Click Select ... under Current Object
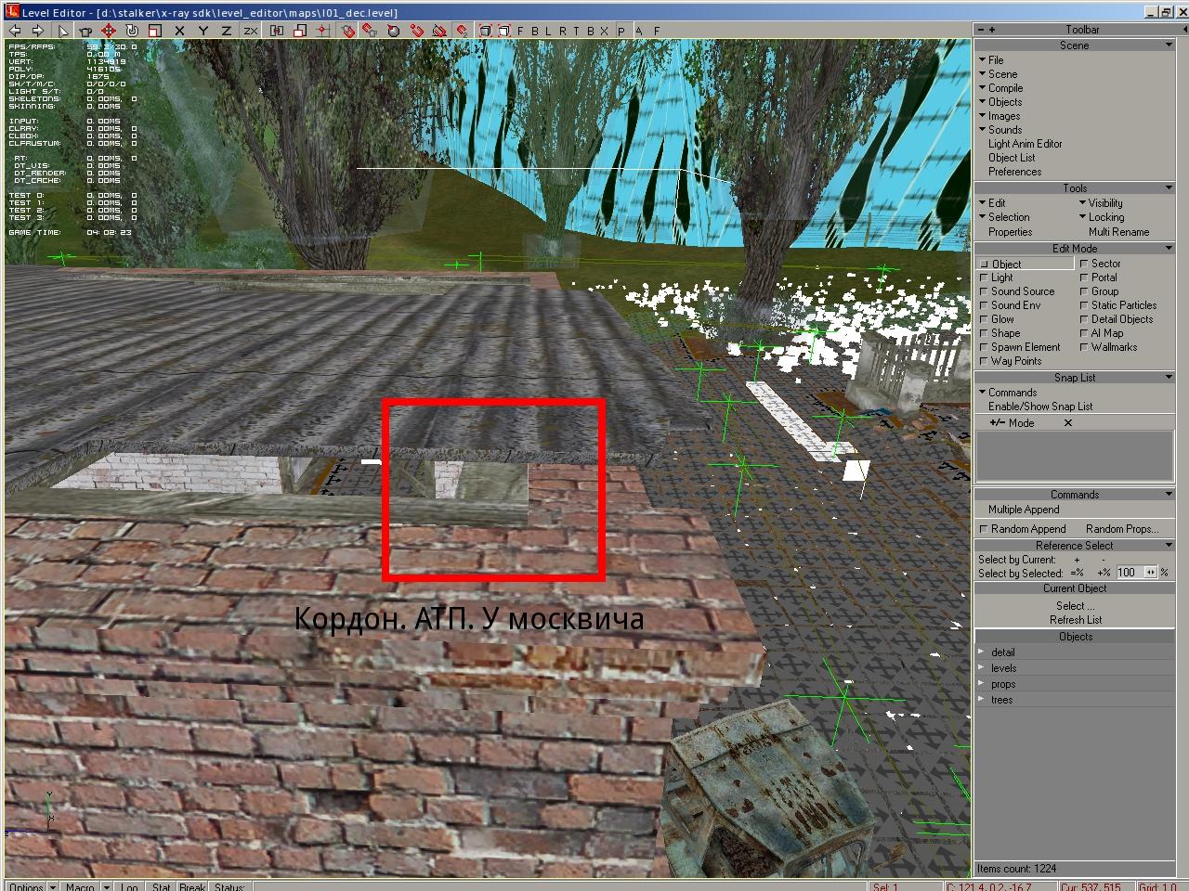Image resolution: width=1189 pixels, height=891 pixels. coord(1075,606)
